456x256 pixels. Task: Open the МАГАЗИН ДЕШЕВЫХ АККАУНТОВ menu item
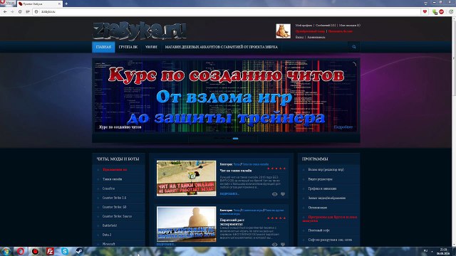pos(222,47)
